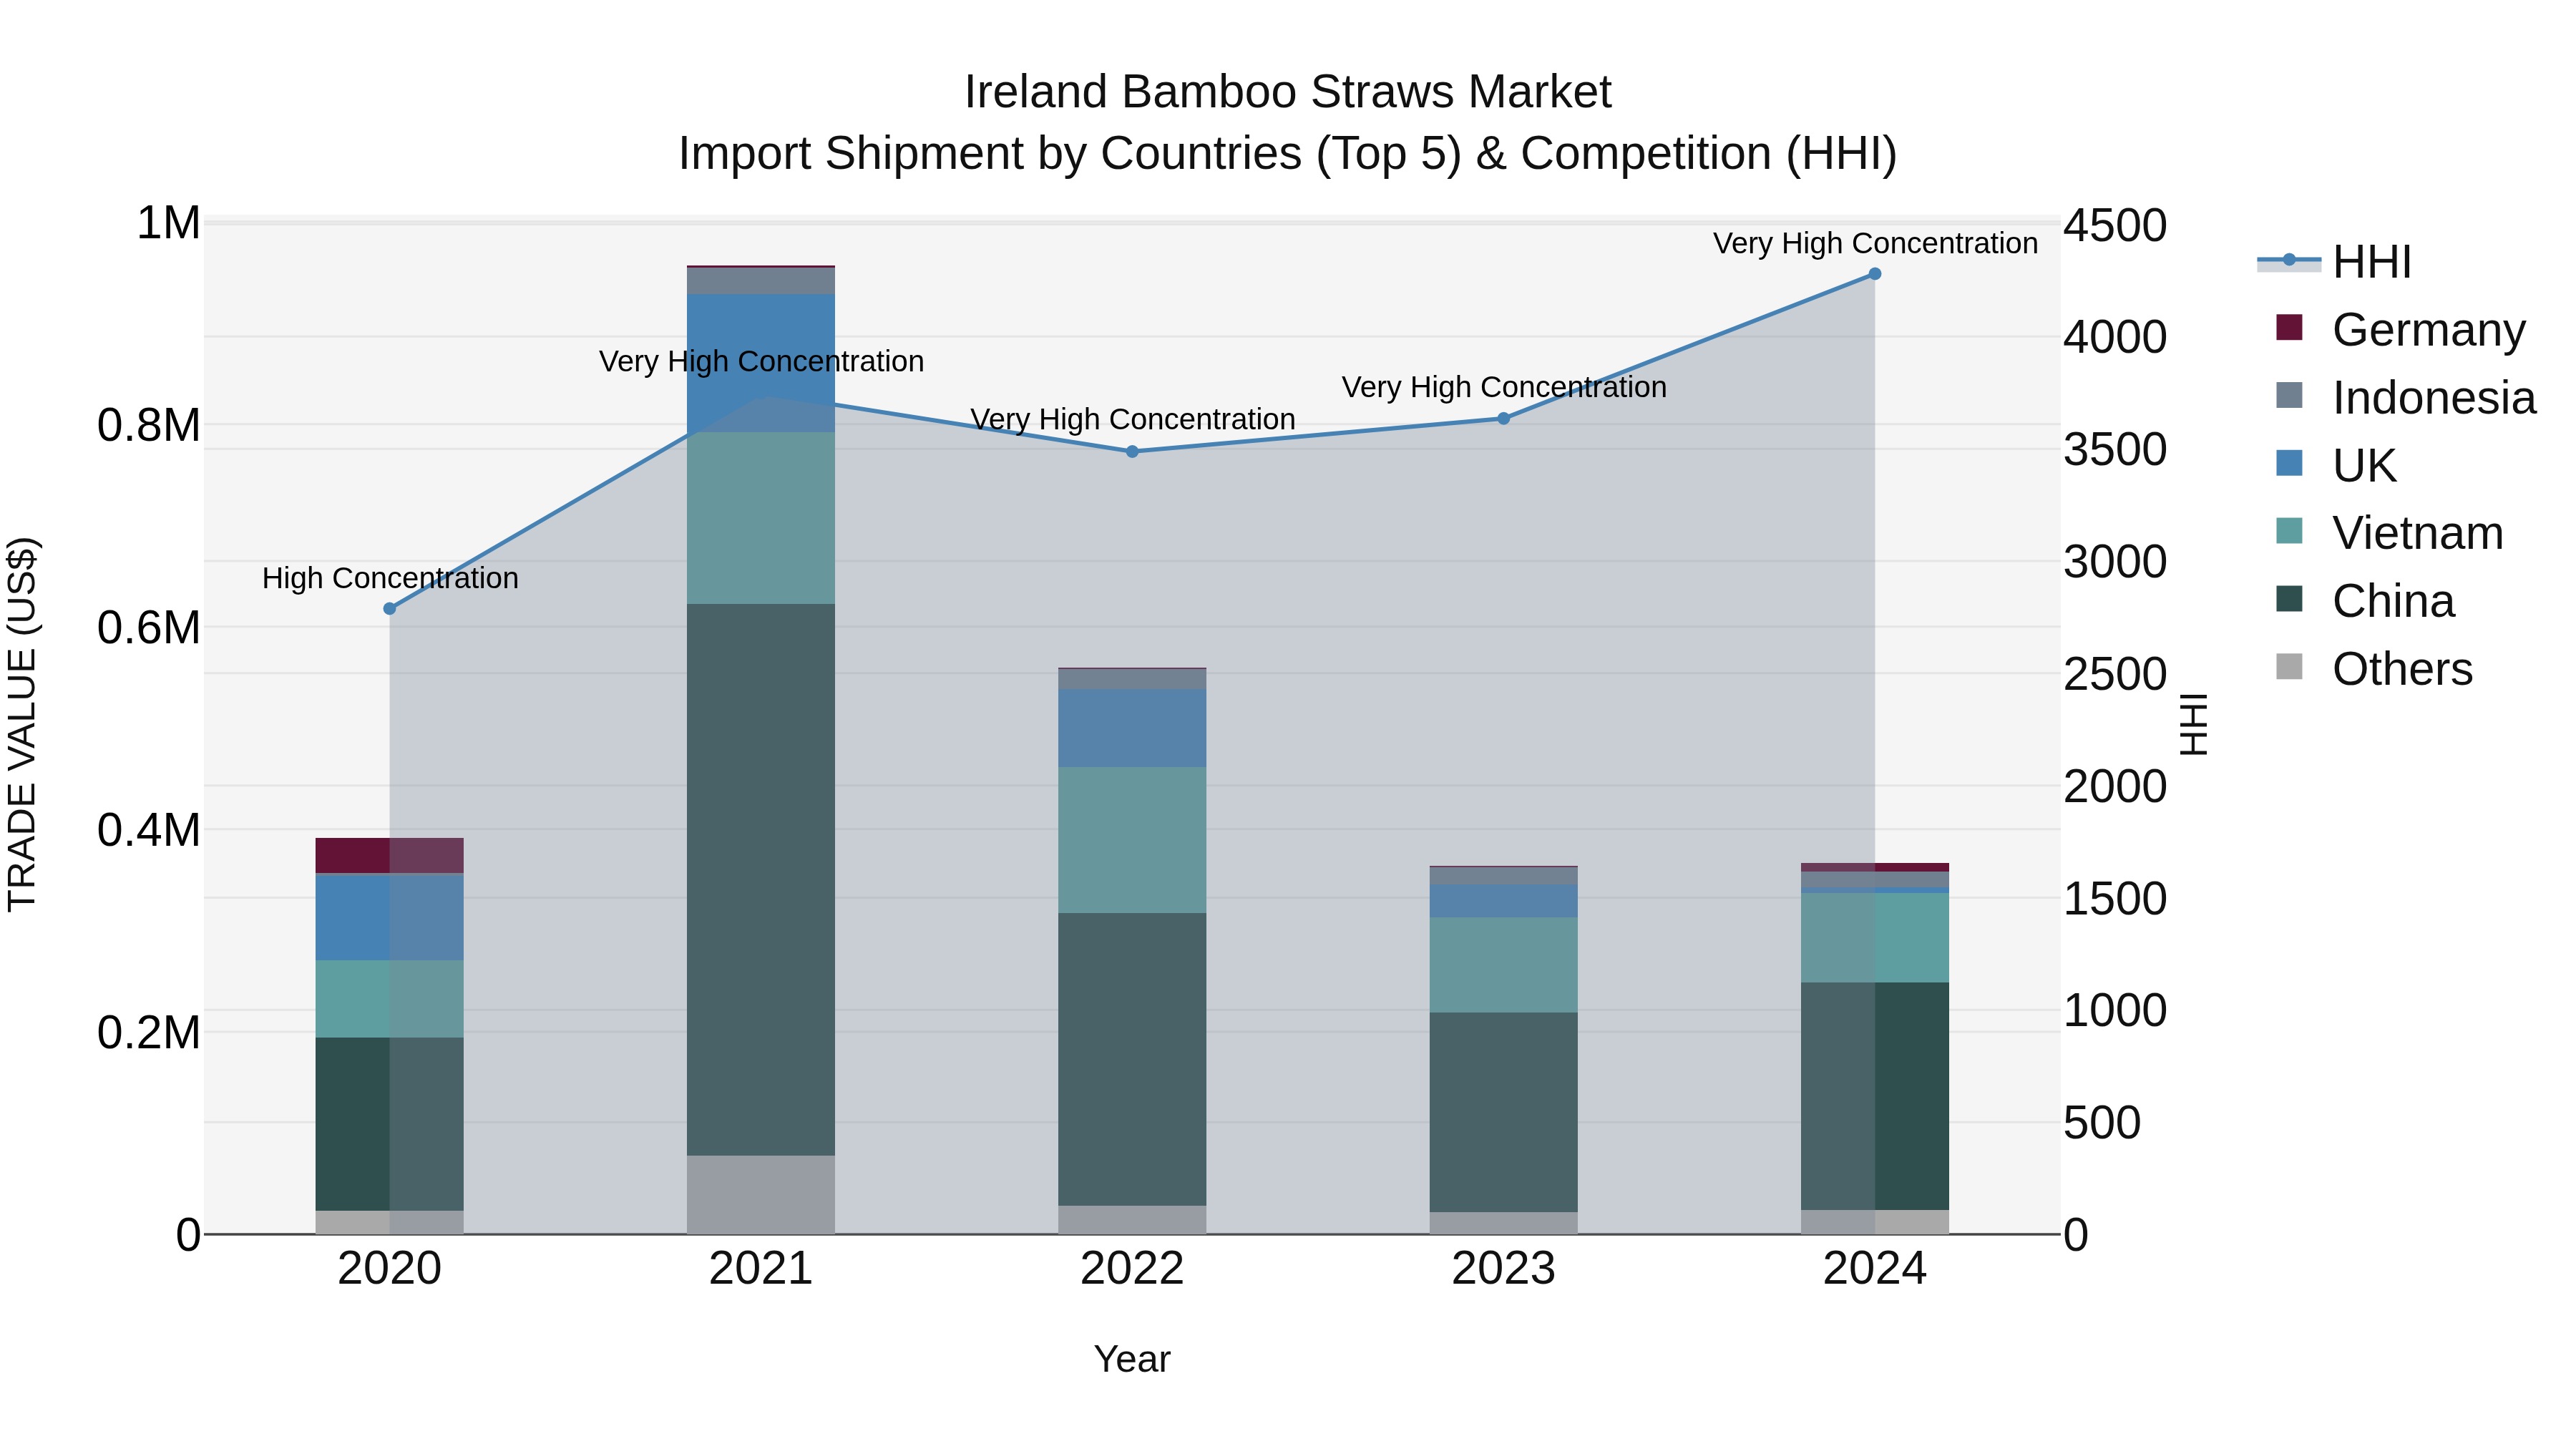Toggle the Germany legend entry
The width and height of the screenshot is (2576, 1449).
click(x=2400, y=329)
